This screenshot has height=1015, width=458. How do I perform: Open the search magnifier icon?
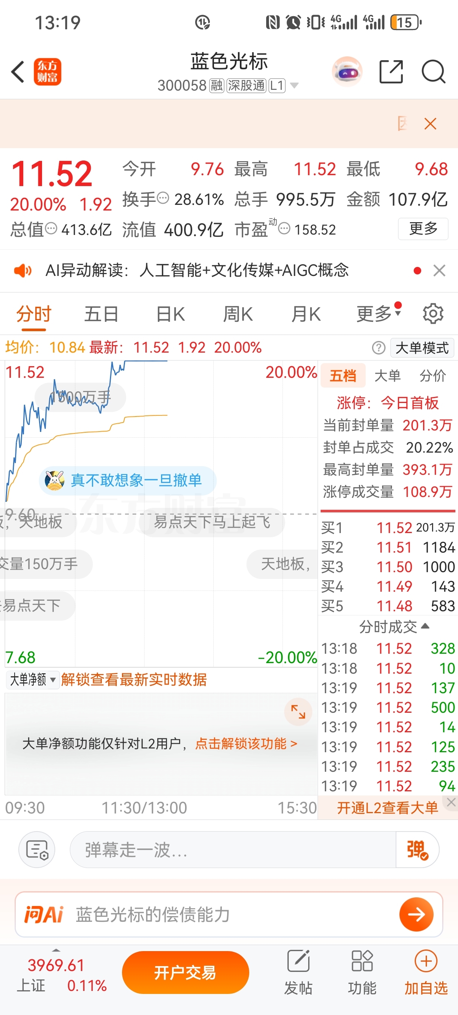click(x=433, y=72)
